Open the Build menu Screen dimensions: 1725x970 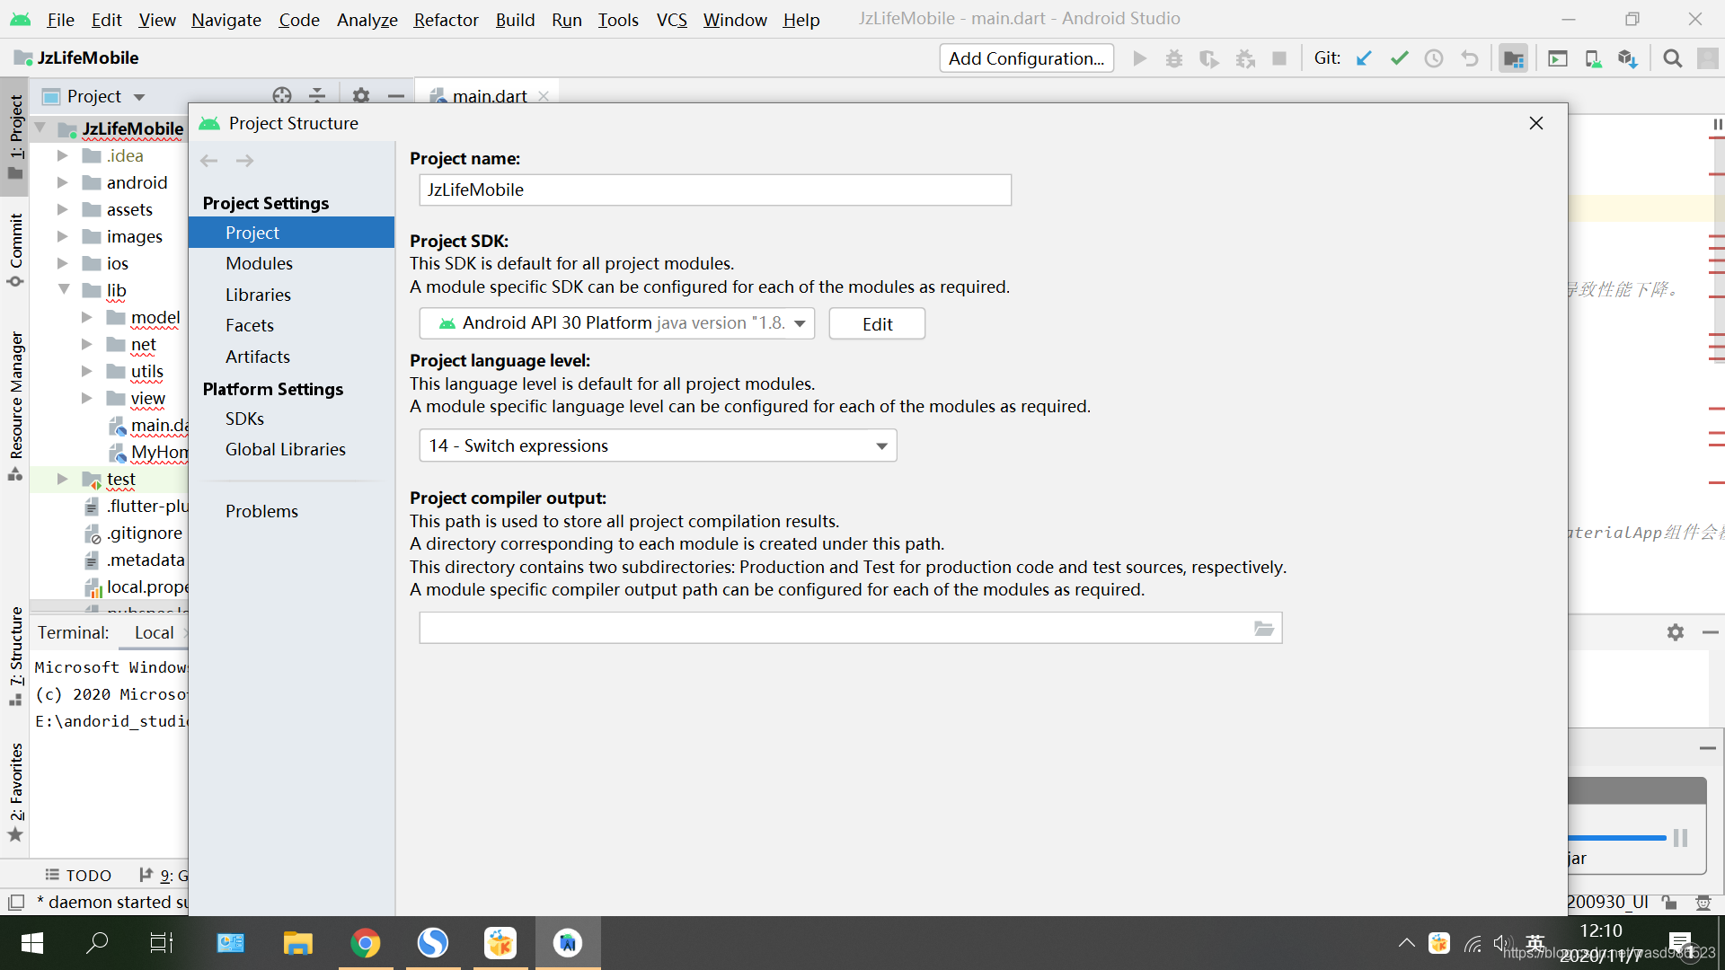coord(515,19)
